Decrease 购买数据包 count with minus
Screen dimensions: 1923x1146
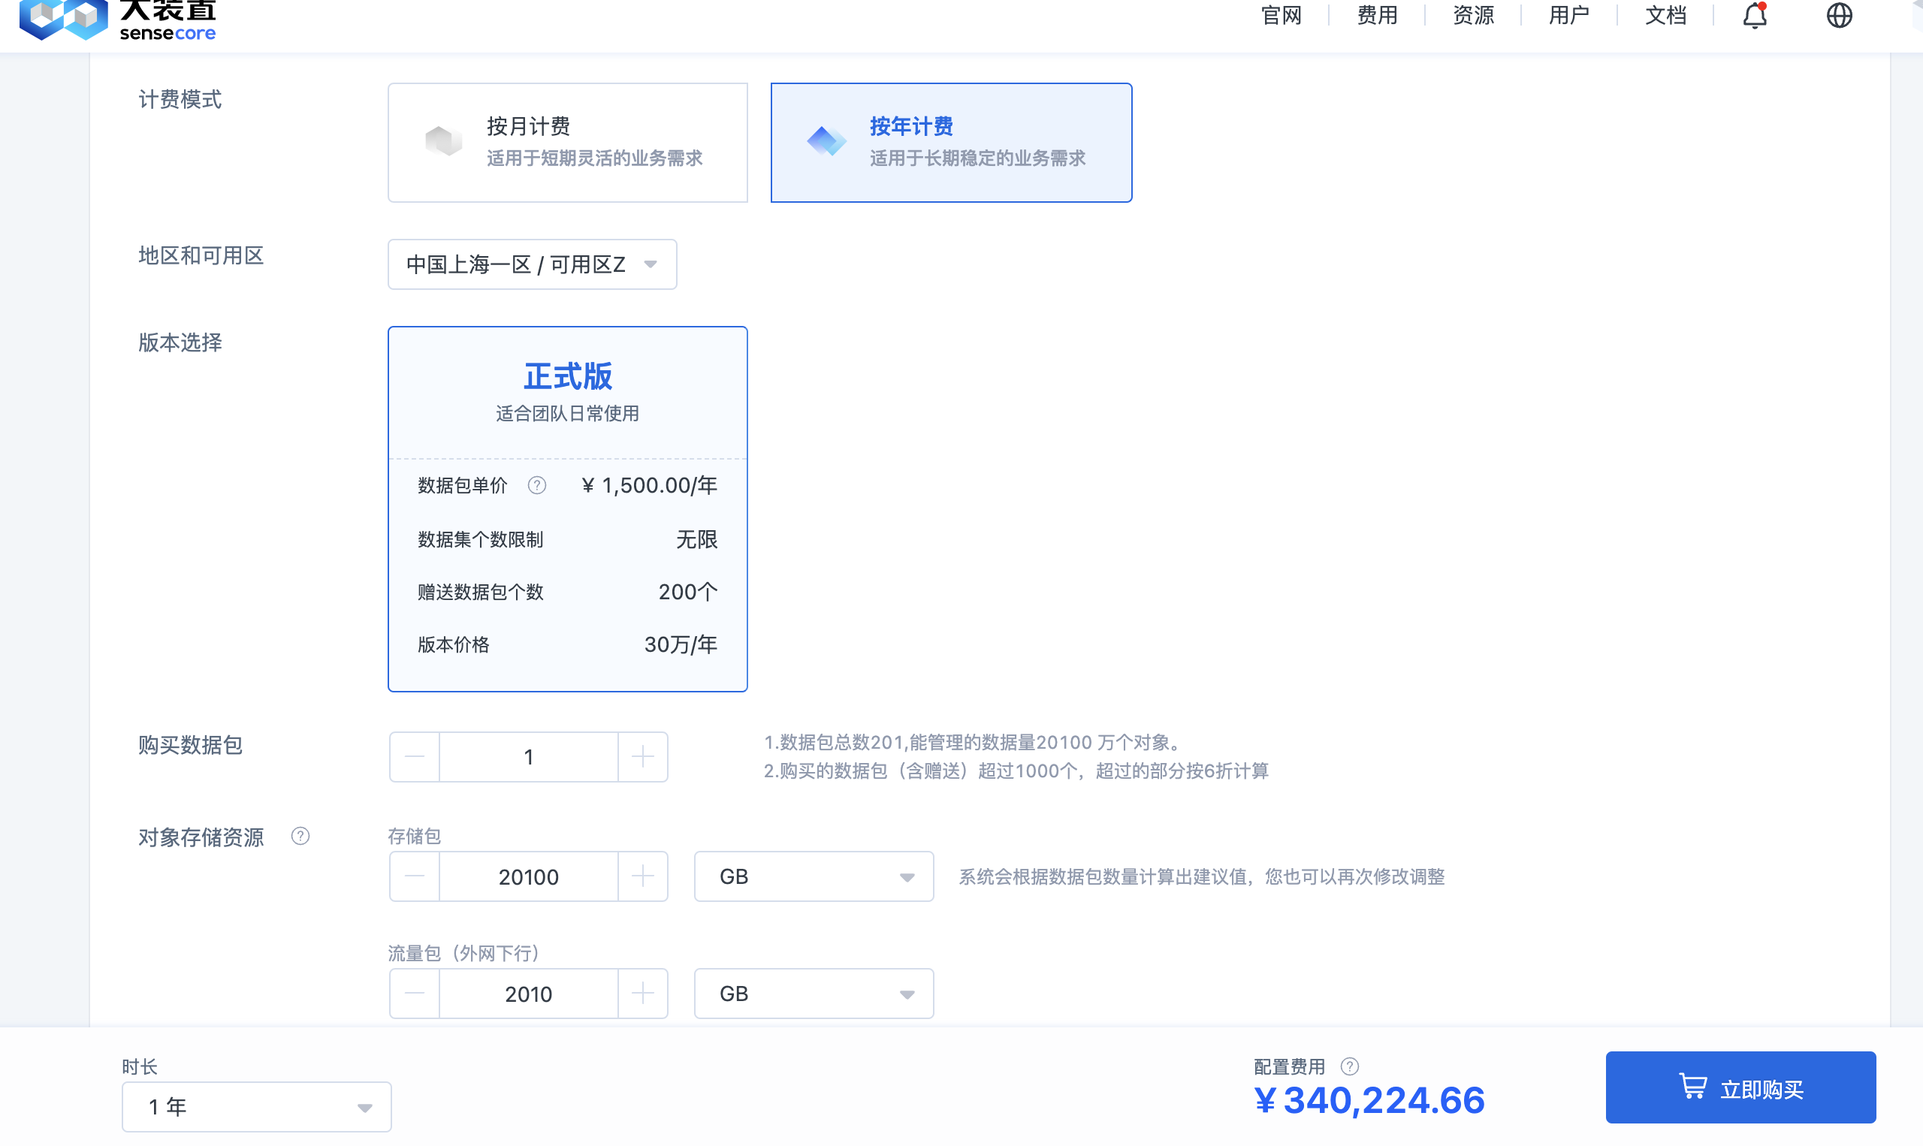coord(415,757)
